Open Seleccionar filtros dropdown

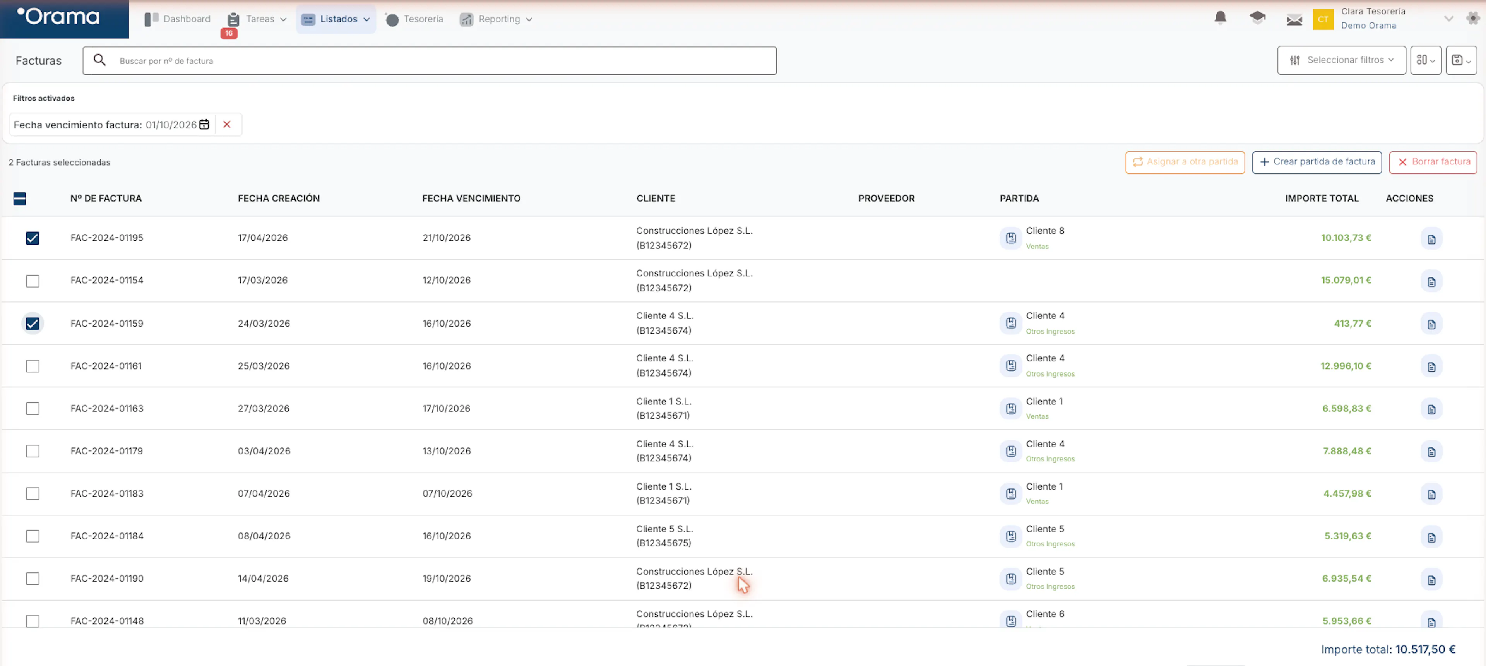tap(1341, 60)
